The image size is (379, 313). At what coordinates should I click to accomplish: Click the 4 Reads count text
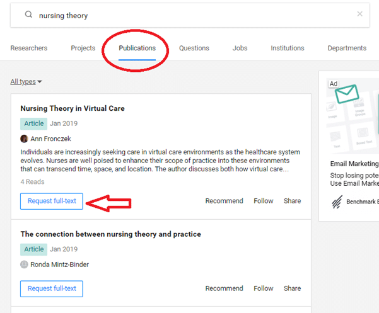[32, 182]
